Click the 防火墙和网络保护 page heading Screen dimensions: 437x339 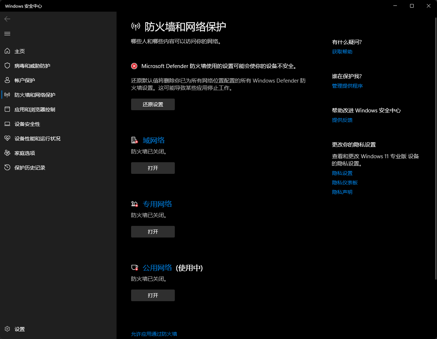tap(185, 27)
